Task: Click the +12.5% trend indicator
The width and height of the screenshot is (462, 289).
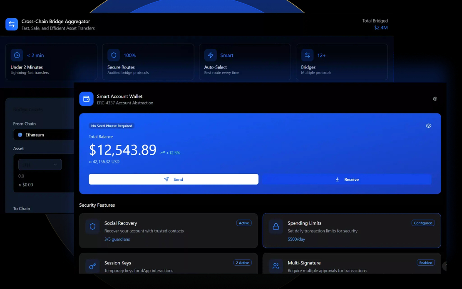Action: (170, 153)
